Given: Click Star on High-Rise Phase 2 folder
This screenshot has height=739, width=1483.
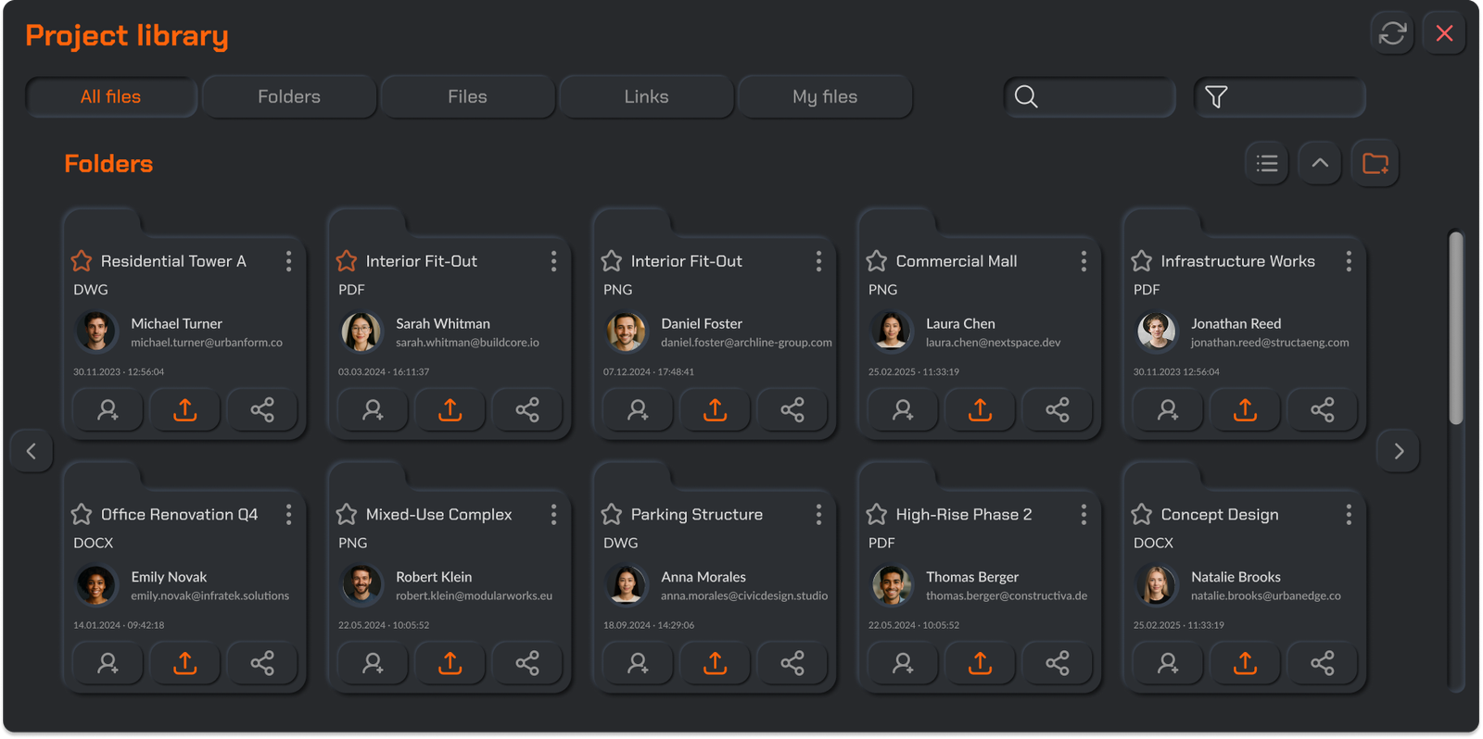Looking at the screenshot, I should pos(877,514).
